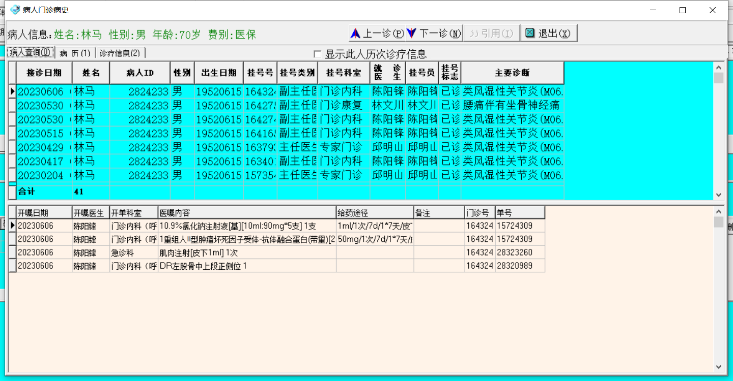
Task: Sort by the 接诊日期 column header
Action: tap(44, 73)
